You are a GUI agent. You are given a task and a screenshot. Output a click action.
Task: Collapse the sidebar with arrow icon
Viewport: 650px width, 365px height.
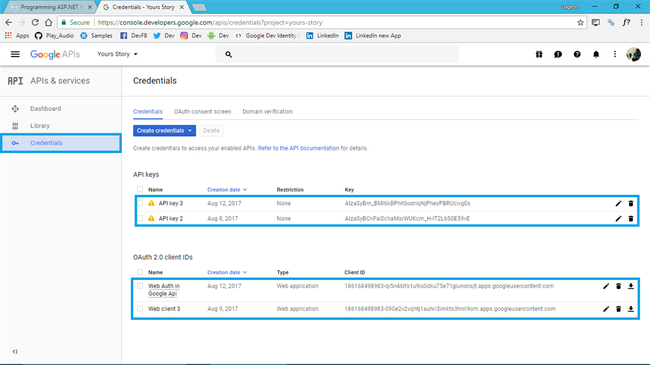point(15,352)
